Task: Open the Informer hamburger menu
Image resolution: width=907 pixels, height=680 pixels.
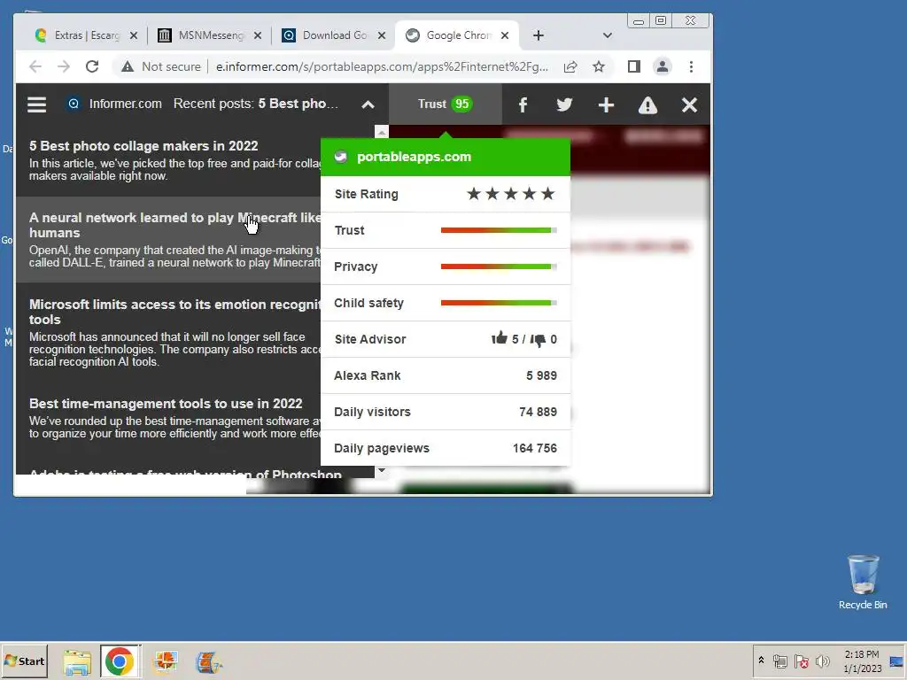Action: 36,104
